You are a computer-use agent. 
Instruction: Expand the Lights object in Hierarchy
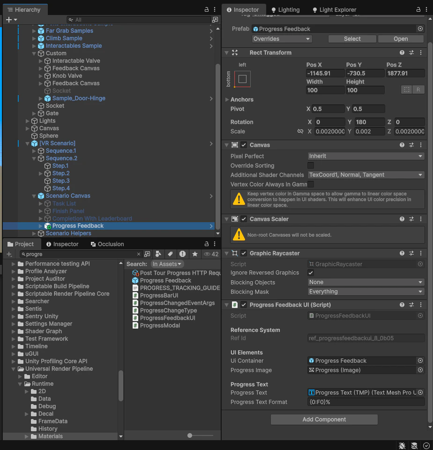click(x=28, y=121)
